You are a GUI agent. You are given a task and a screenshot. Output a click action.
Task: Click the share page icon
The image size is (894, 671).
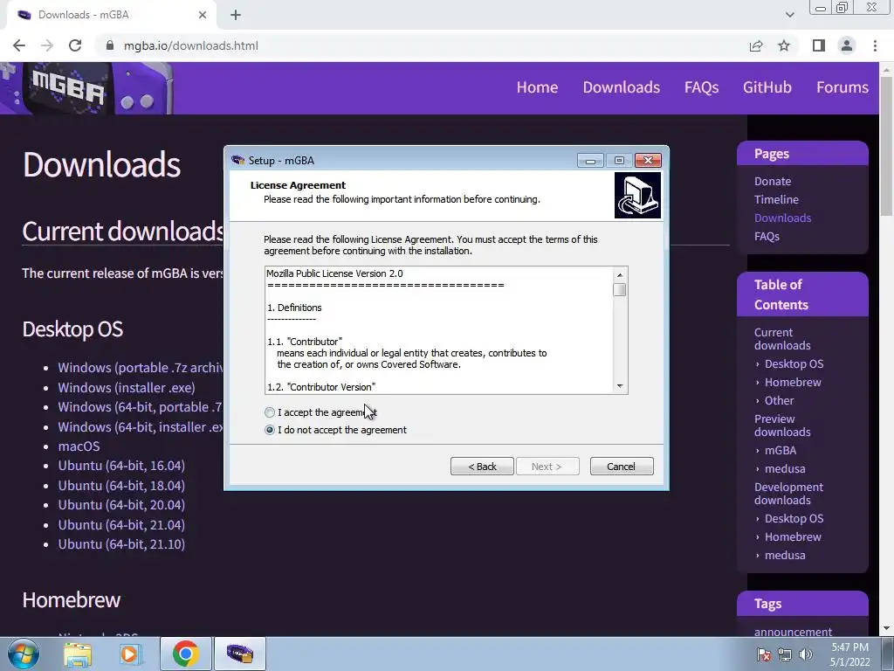pos(756,45)
